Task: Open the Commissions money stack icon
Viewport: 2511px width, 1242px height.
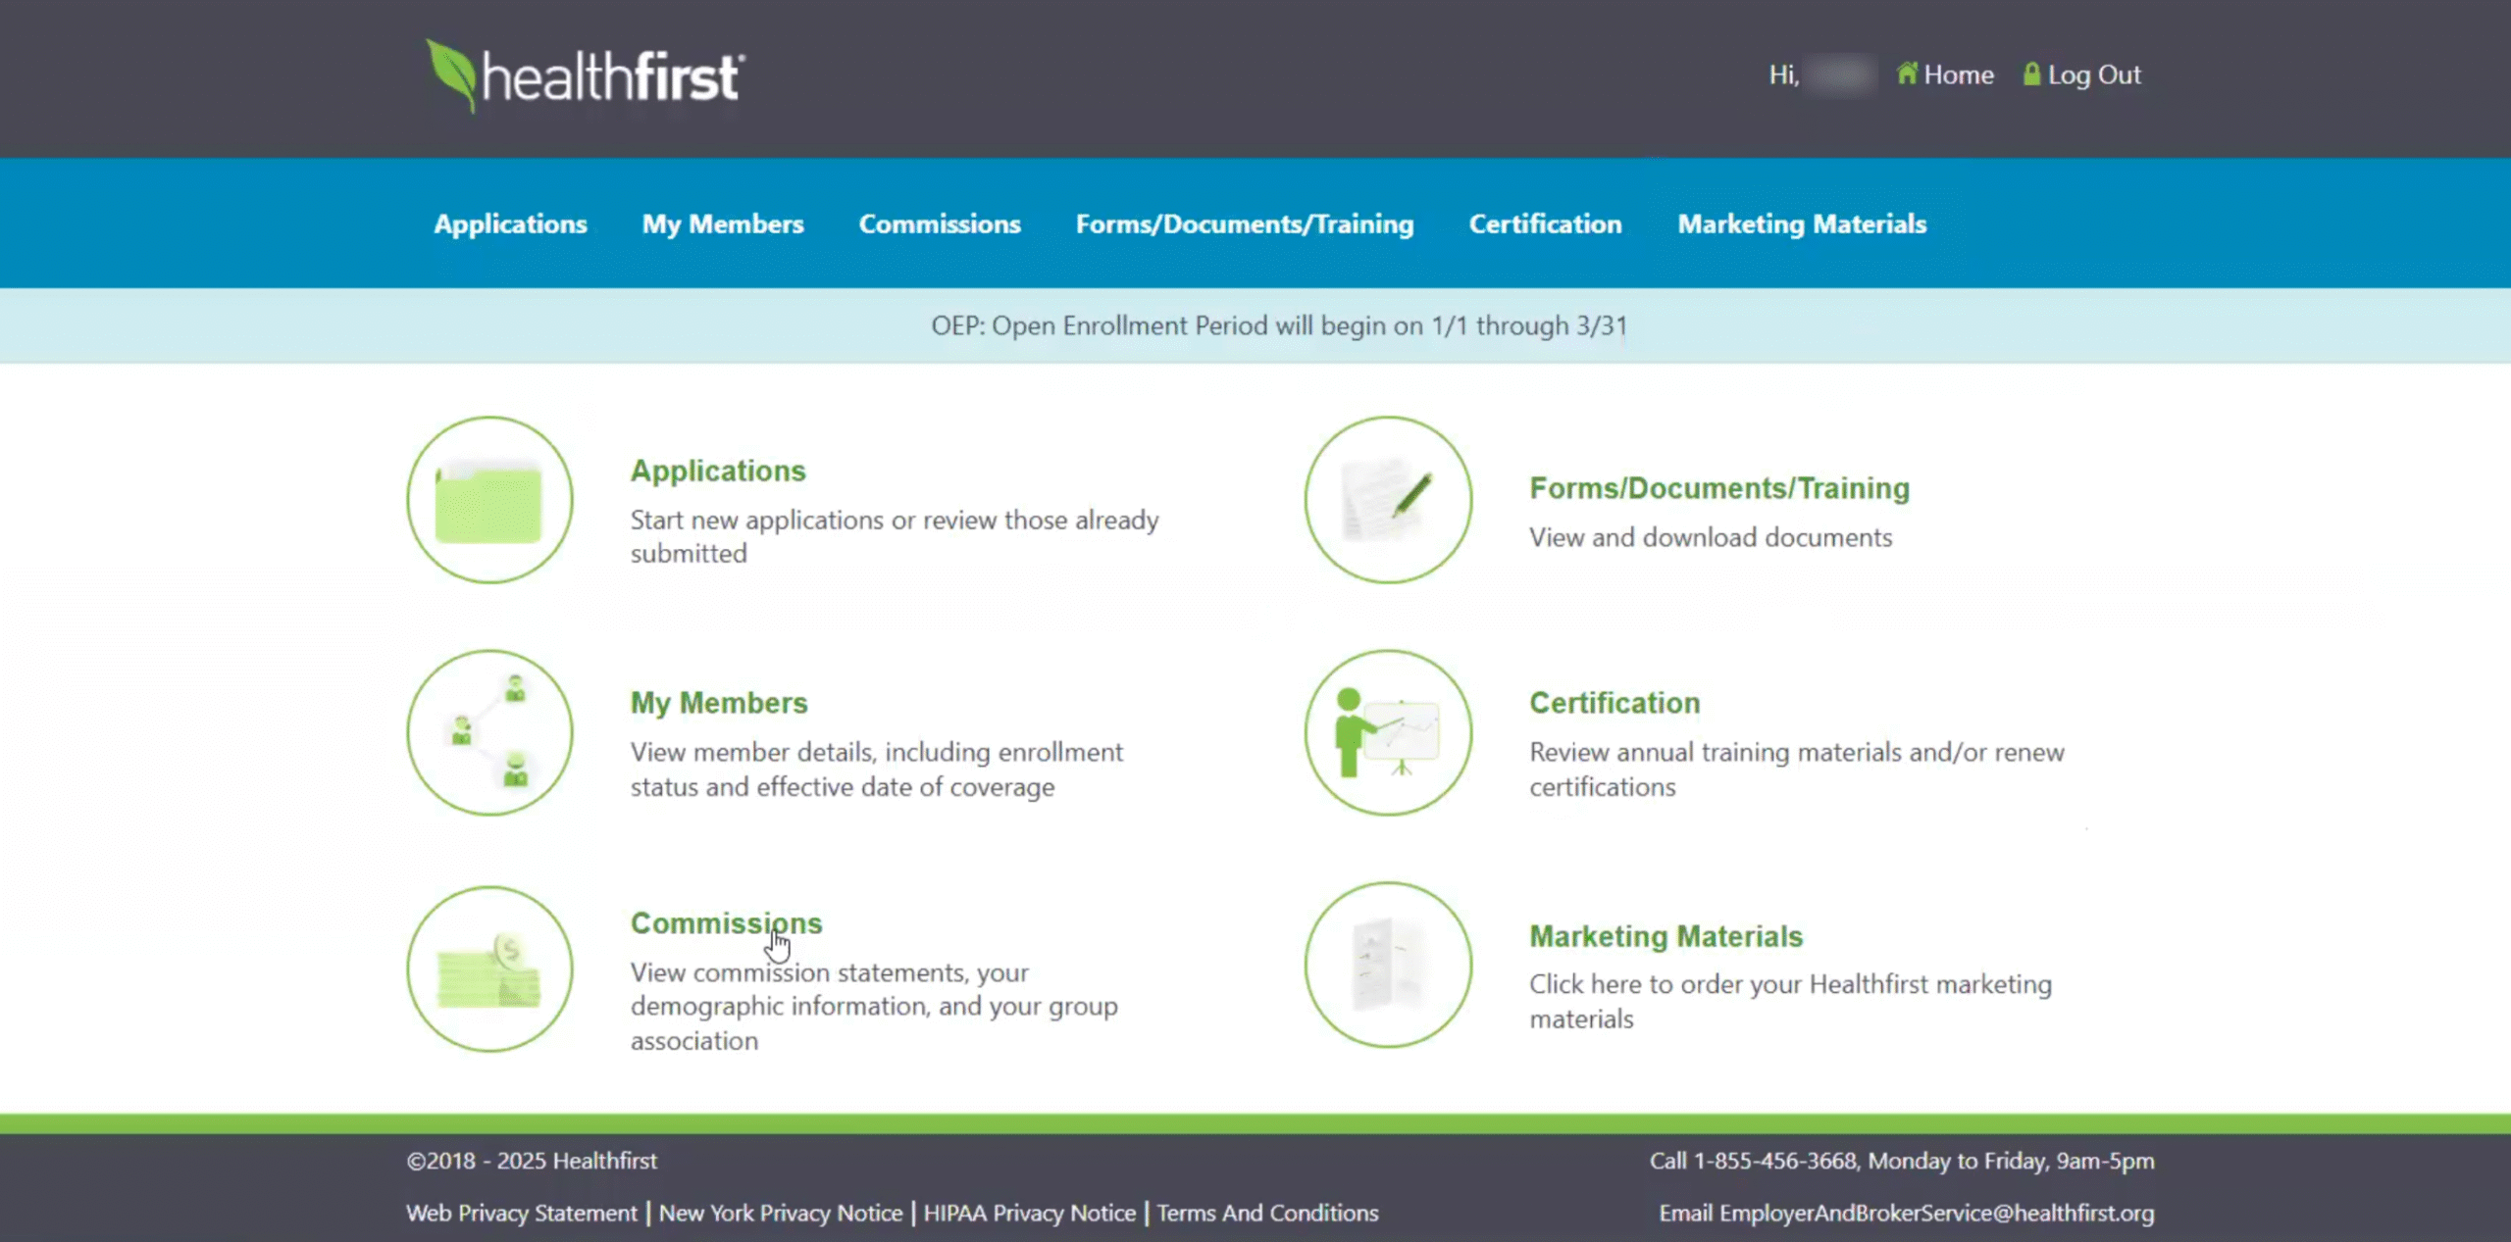Action: tap(489, 969)
